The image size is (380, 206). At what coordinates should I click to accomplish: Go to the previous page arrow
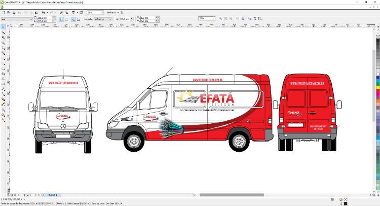[19, 195]
